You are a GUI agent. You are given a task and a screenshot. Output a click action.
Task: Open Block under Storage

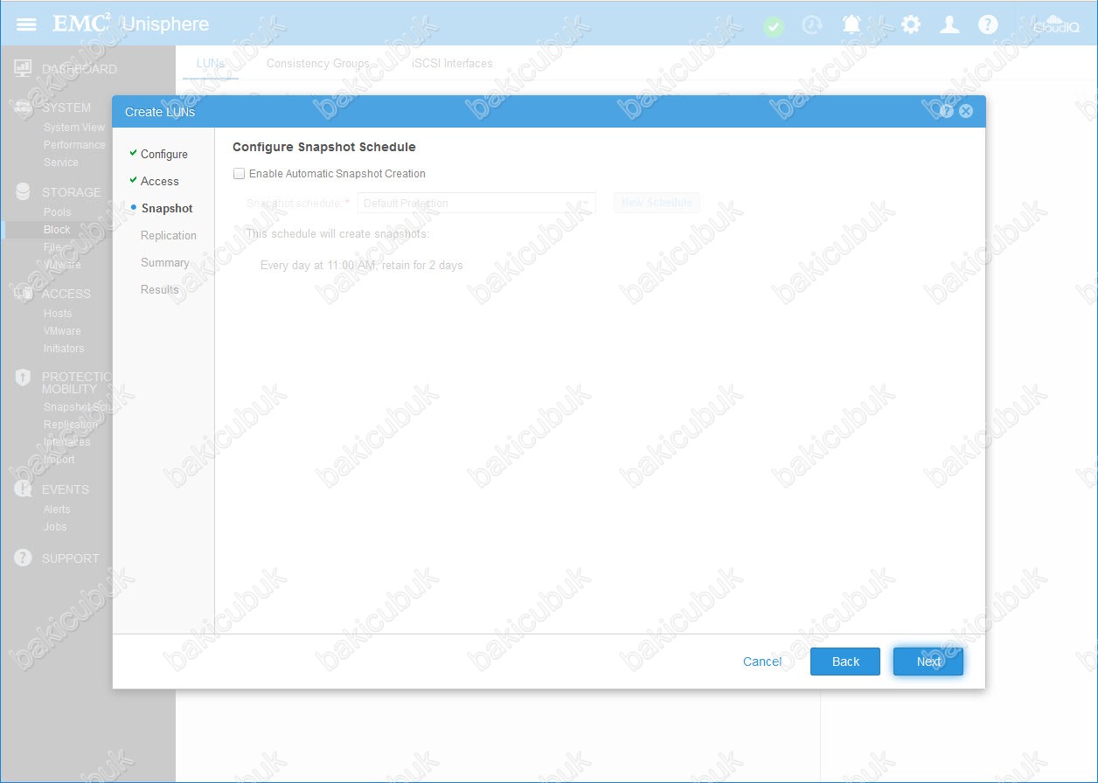(57, 230)
